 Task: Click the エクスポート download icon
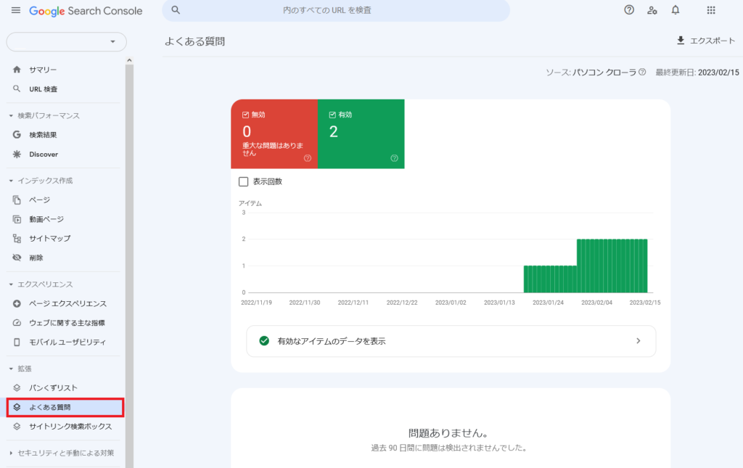(681, 41)
